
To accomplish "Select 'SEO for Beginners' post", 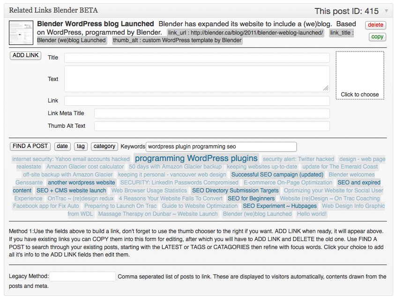I will pos(251,198).
